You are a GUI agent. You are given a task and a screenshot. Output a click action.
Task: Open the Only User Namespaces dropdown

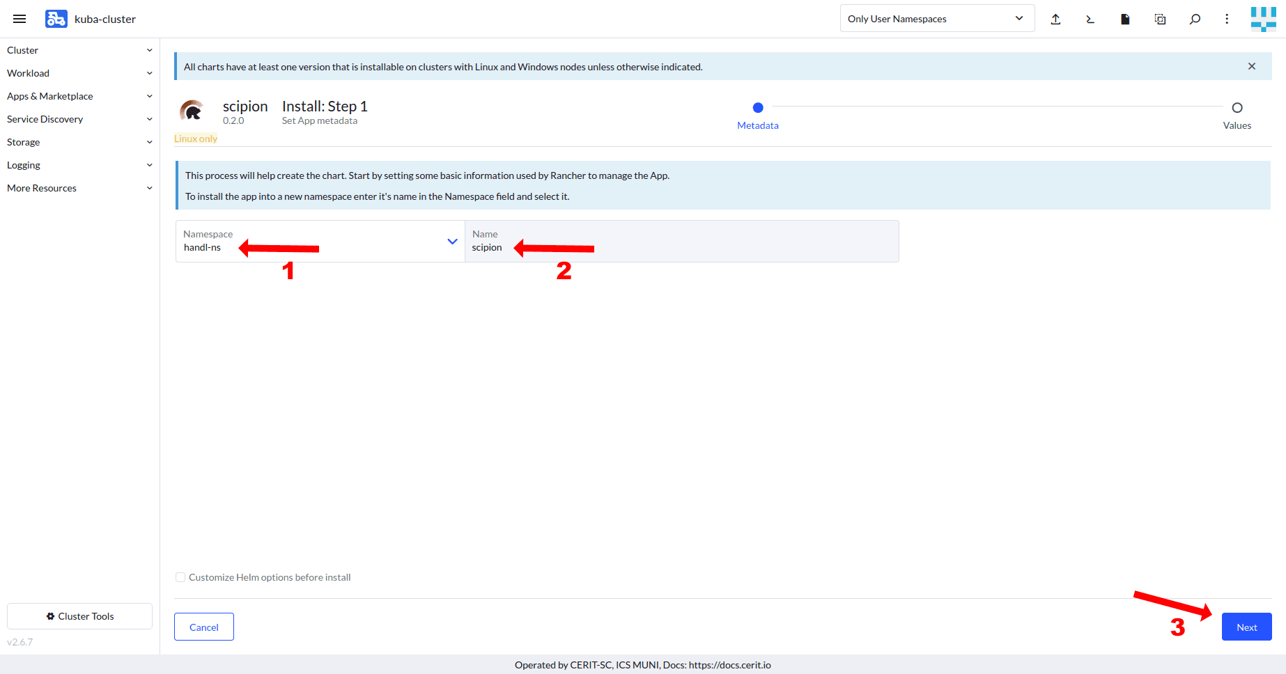tap(936, 19)
